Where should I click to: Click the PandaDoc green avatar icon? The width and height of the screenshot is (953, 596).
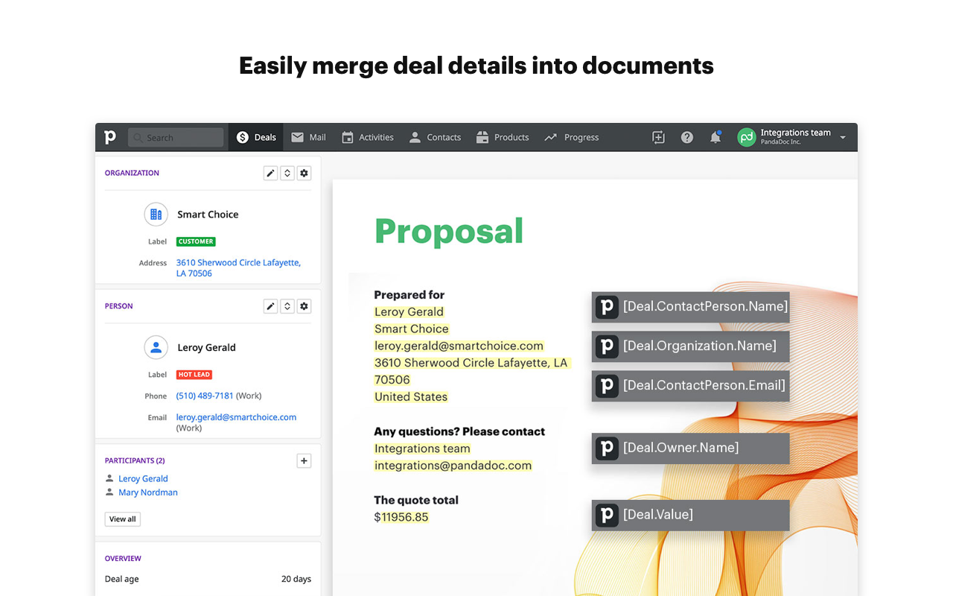(x=747, y=137)
